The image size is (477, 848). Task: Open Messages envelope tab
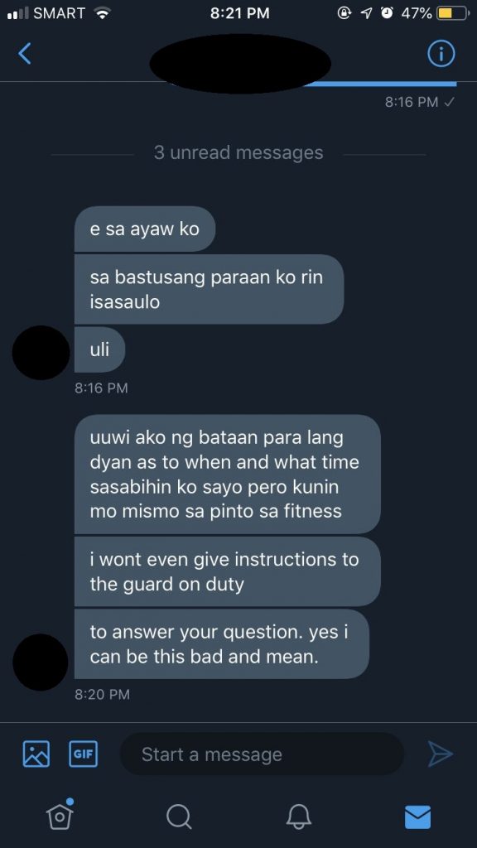(417, 817)
